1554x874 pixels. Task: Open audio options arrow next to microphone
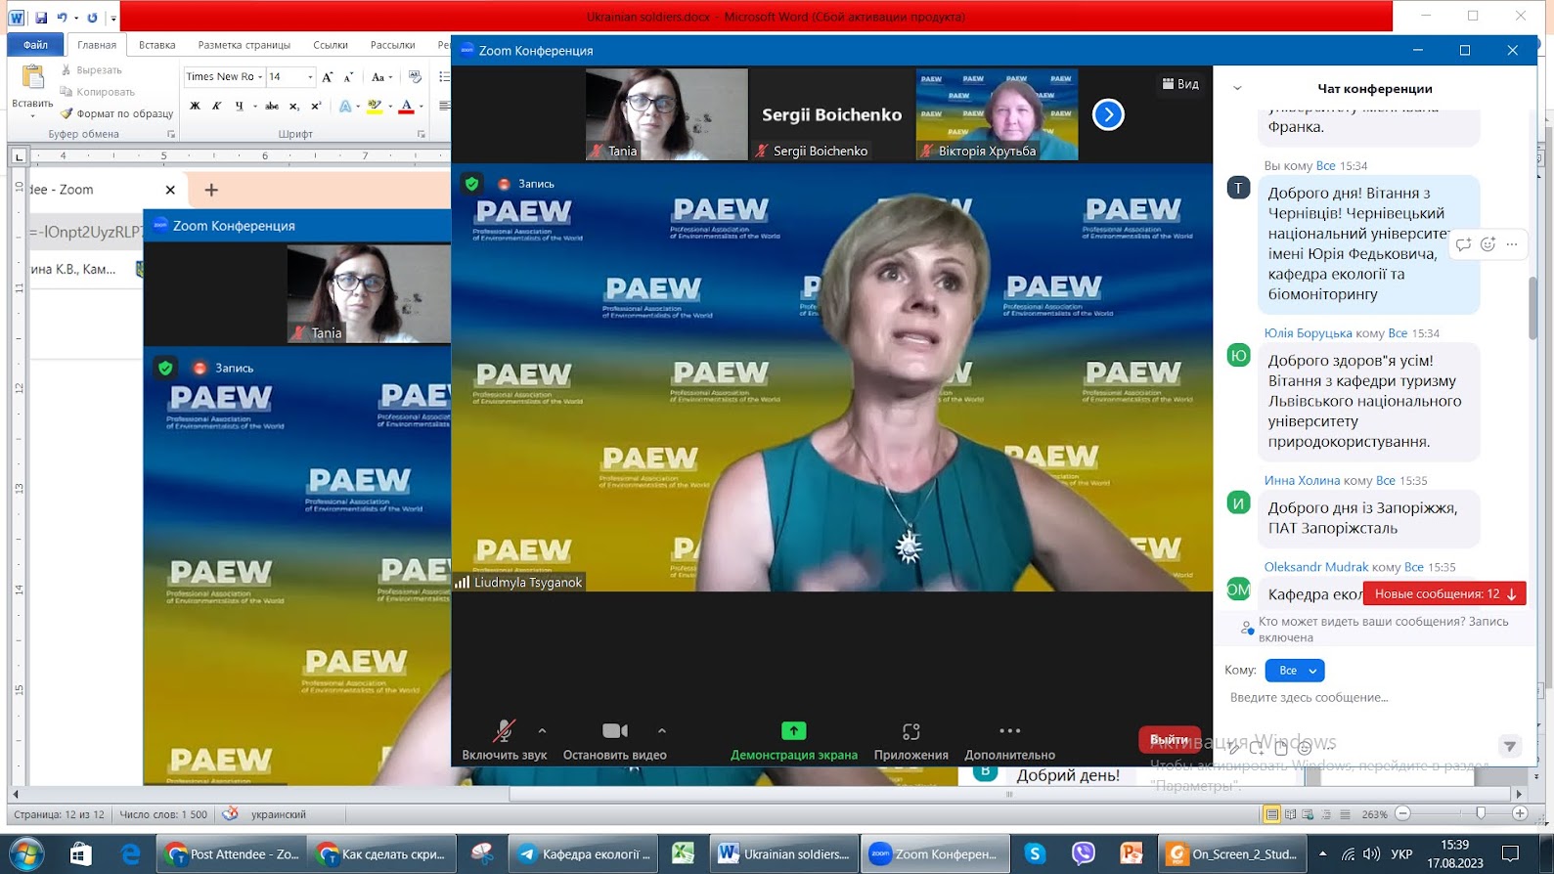pyautogui.click(x=543, y=730)
